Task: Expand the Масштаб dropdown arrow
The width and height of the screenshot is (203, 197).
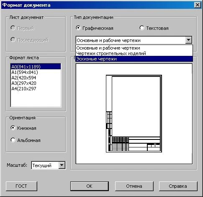Action: pos(62,165)
